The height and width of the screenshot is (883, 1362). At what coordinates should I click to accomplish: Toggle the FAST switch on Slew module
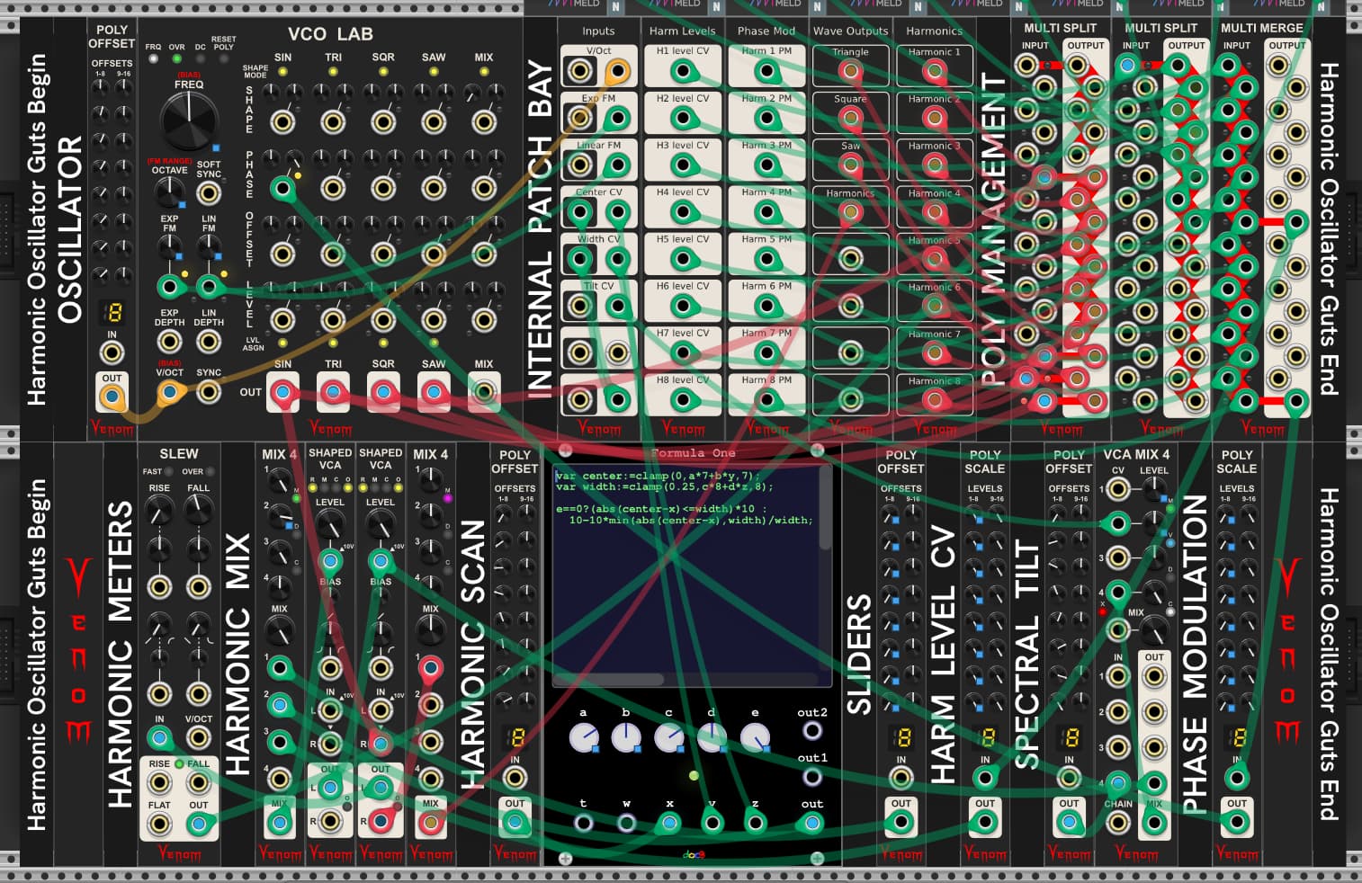pyautogui.click(x=168, y=471)
